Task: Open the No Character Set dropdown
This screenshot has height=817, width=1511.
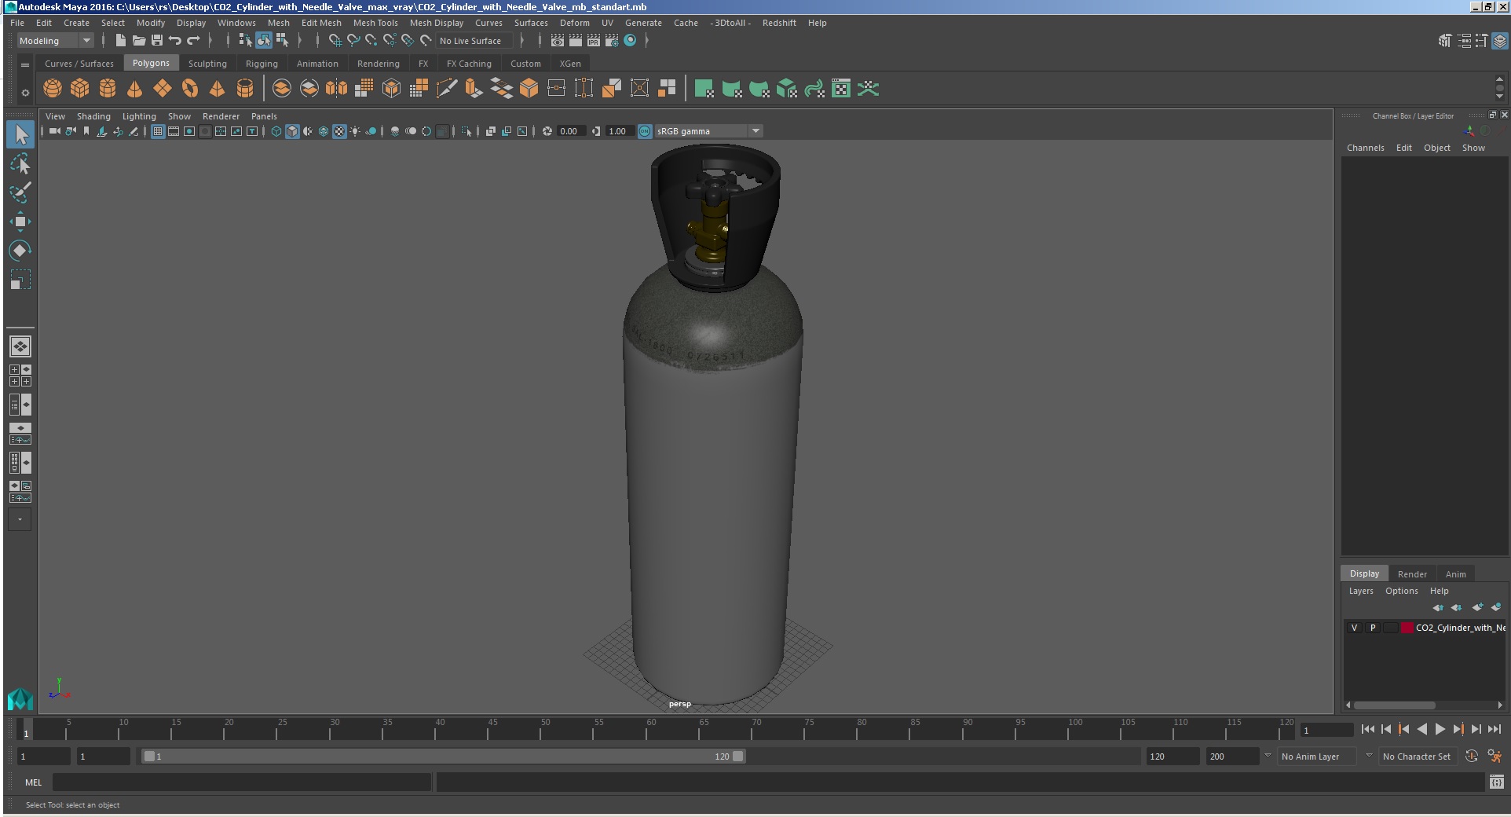Action: [x=1417, y=757]
